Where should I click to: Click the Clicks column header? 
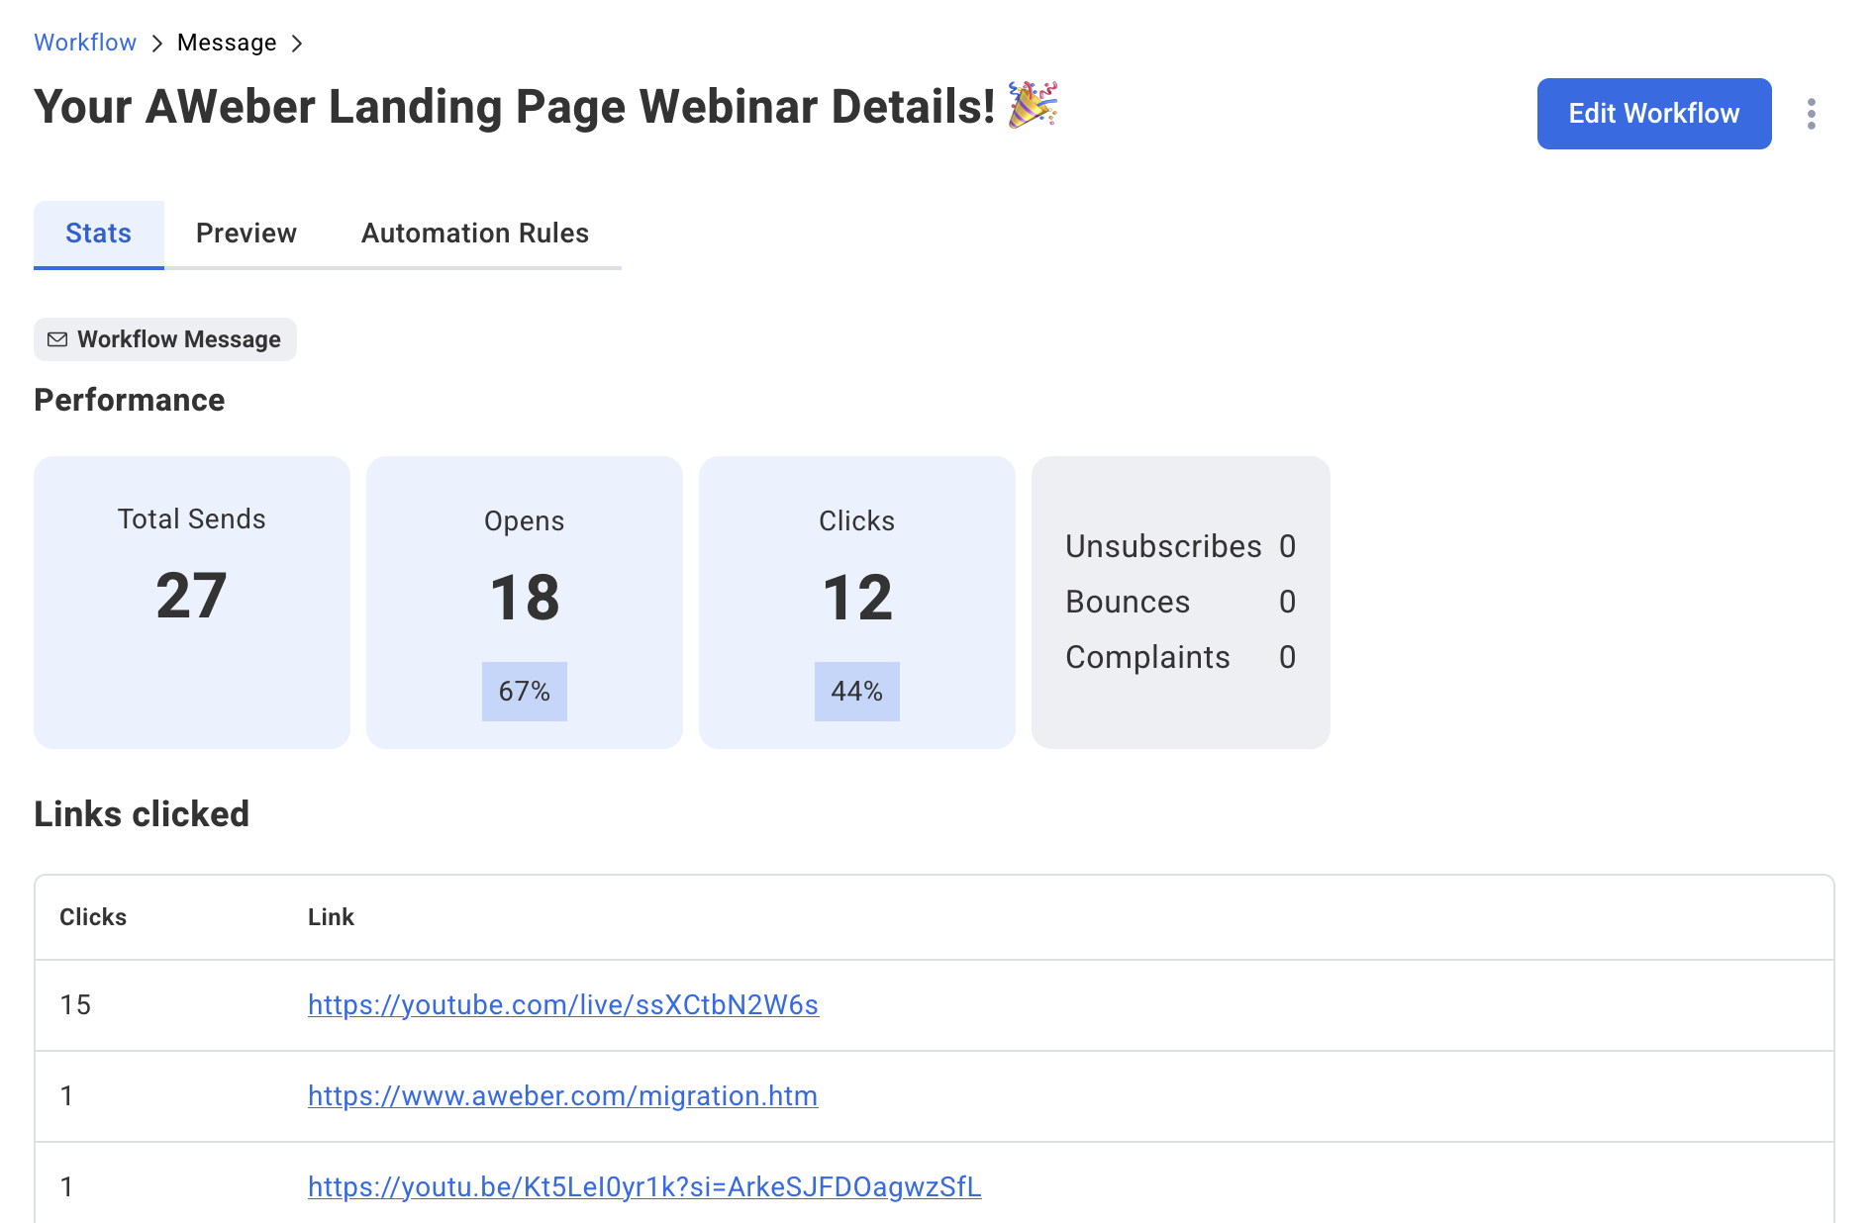click(x=93, y=917)
